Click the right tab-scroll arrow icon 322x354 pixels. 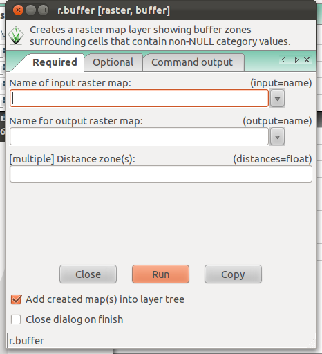click(x=296, y=60)
